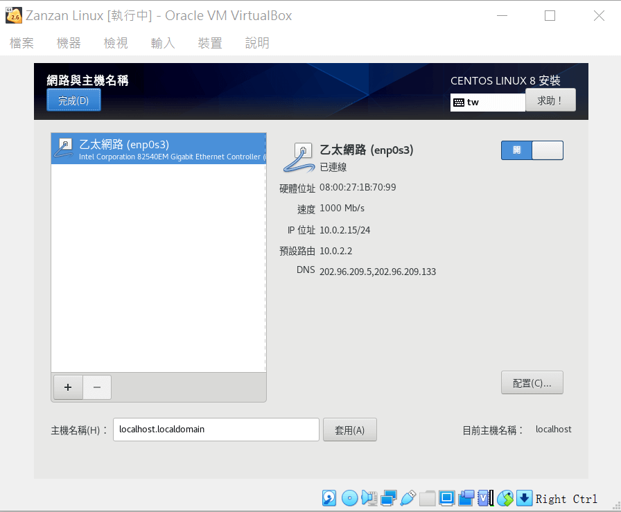Click the VirtualBox window title icon

coord(14,15)
